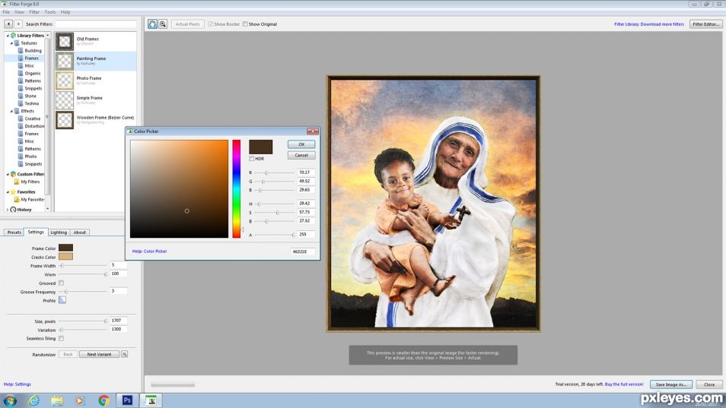The width and height of the screenshot is (726, 408).
Task: Collapse the Library Filters tree node
Action: tap(8, 36)
